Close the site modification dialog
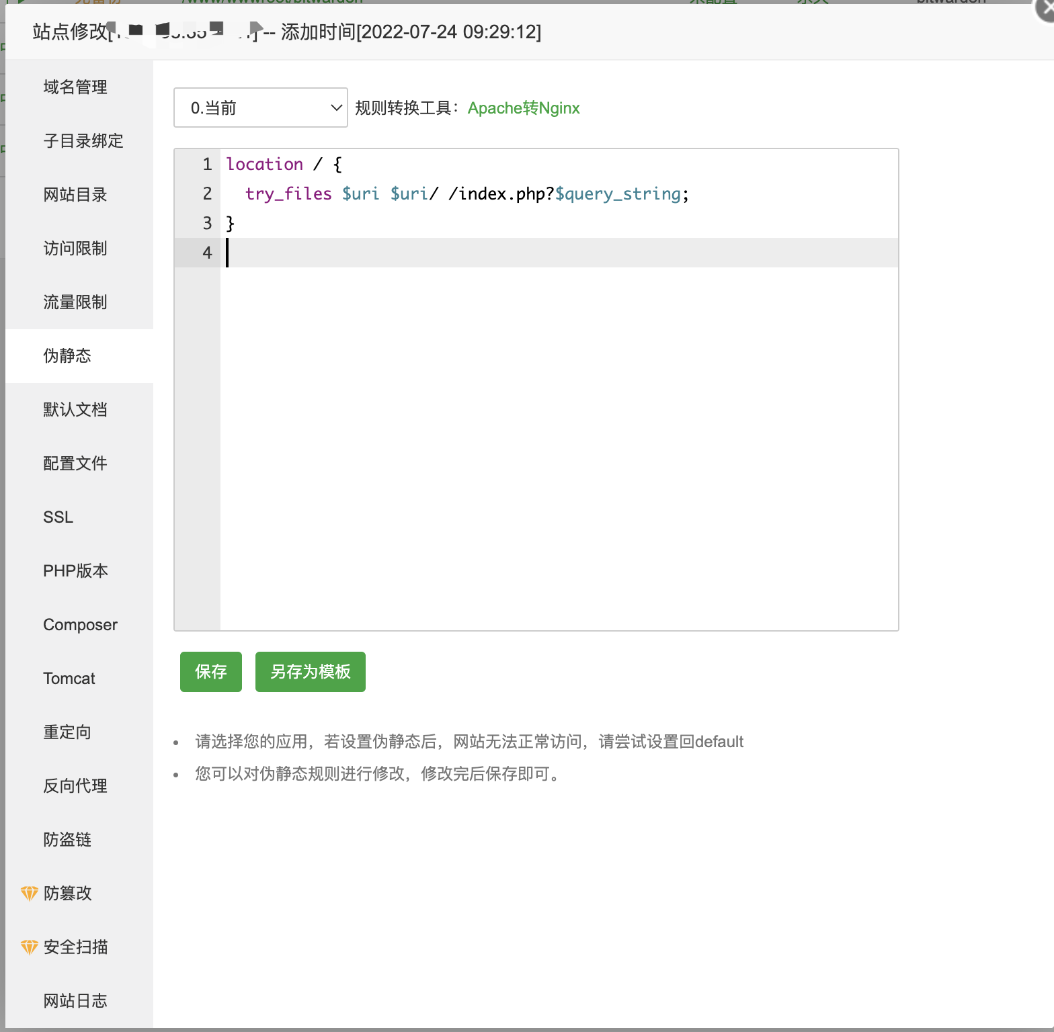The width and height of the screenshot is (1054, 1032). pyautogui.click(x=1046, y=9)
